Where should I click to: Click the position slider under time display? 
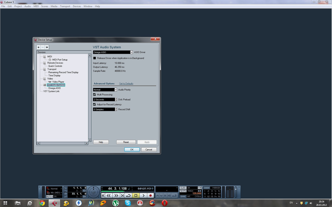click(127, 191)
